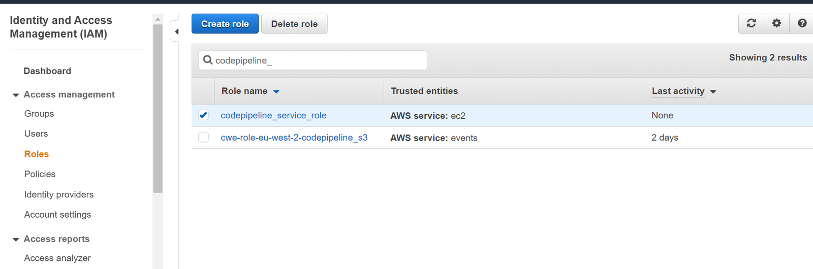This screenshot has height=269, width=813.
Task: Open cwe-role-eu-west-2-codepipeline_s3 role link
Action: tap(294, 138)
